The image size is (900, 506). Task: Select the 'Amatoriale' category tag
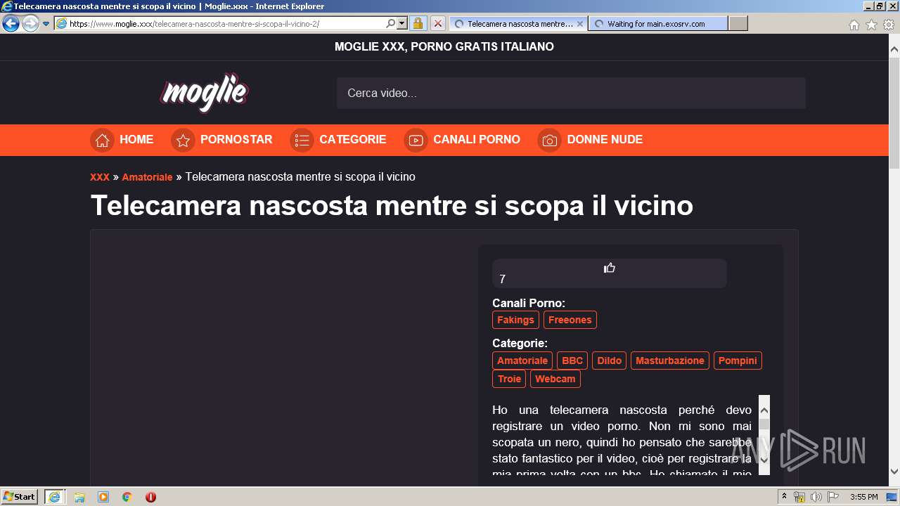522,361
